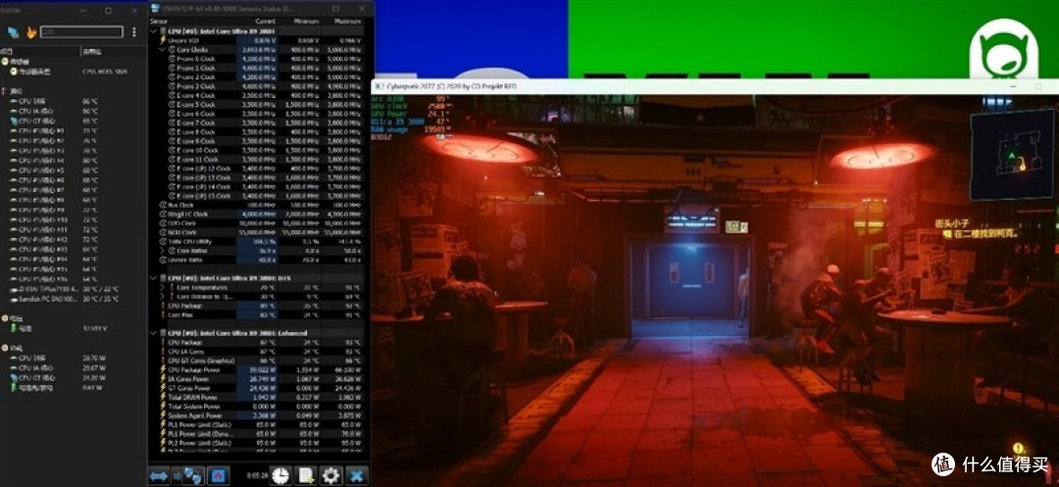The height and width of the screenshot is (487, 1059).
Task: Click the search field in monitor window
Action: pos(81,31)
